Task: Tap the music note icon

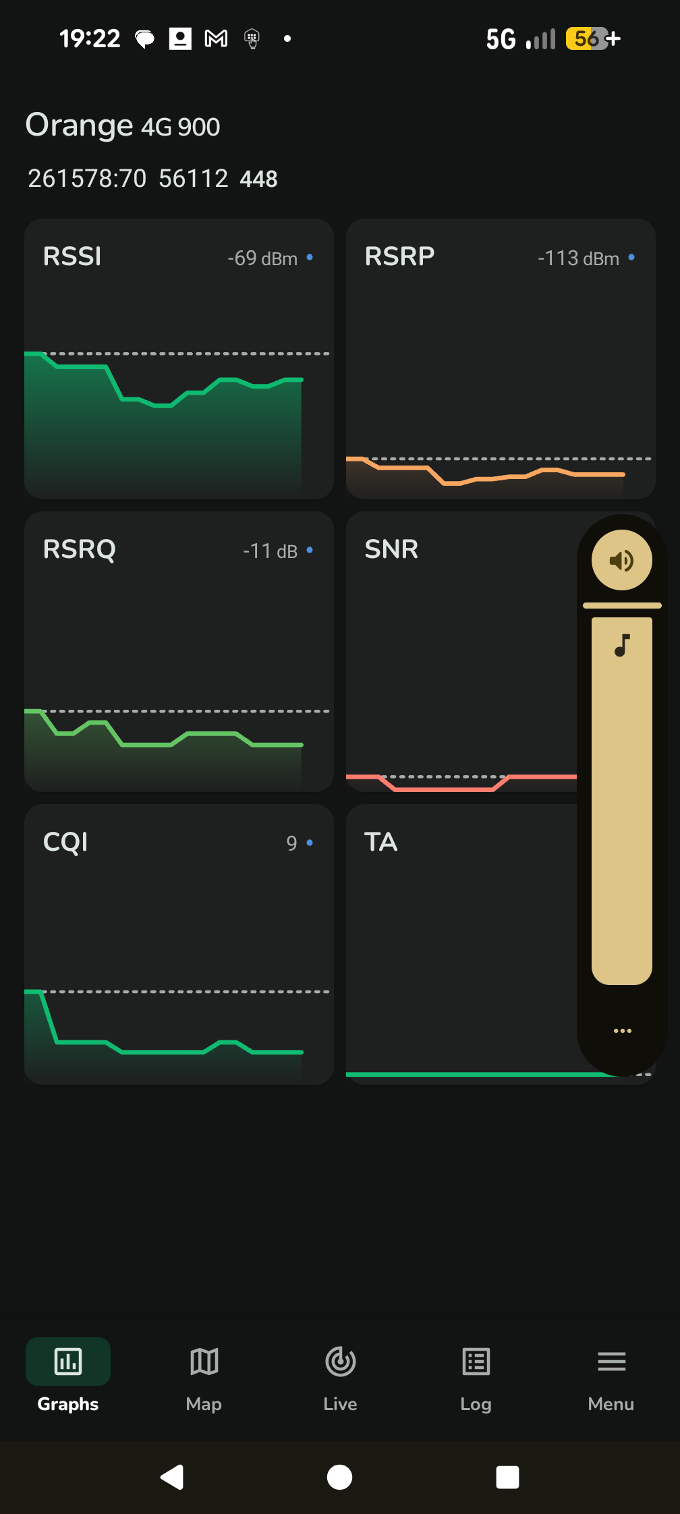Action: 622,646
